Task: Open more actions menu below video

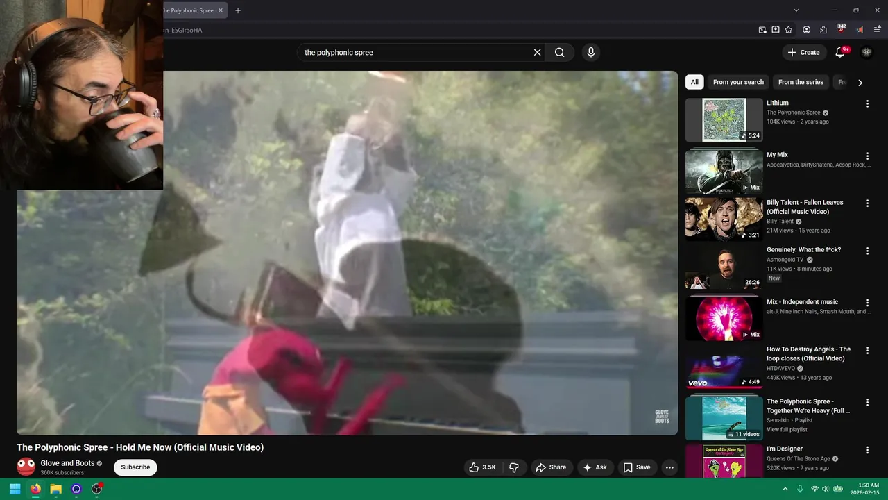Action: [x=669, y=467]
